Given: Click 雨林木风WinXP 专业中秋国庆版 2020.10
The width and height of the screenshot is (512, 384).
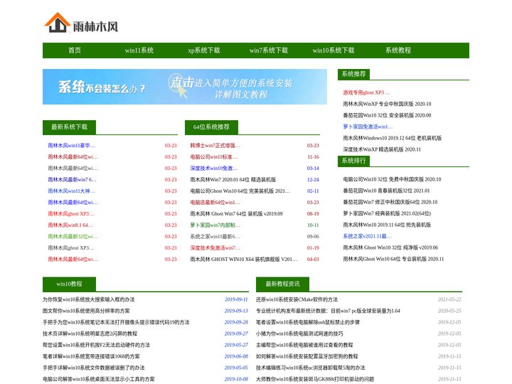Looking at the screenshot, I should 387,104.
